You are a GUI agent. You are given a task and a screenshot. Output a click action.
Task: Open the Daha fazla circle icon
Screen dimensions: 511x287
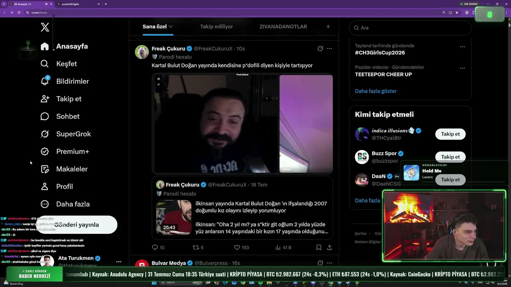tap(45, 204)
